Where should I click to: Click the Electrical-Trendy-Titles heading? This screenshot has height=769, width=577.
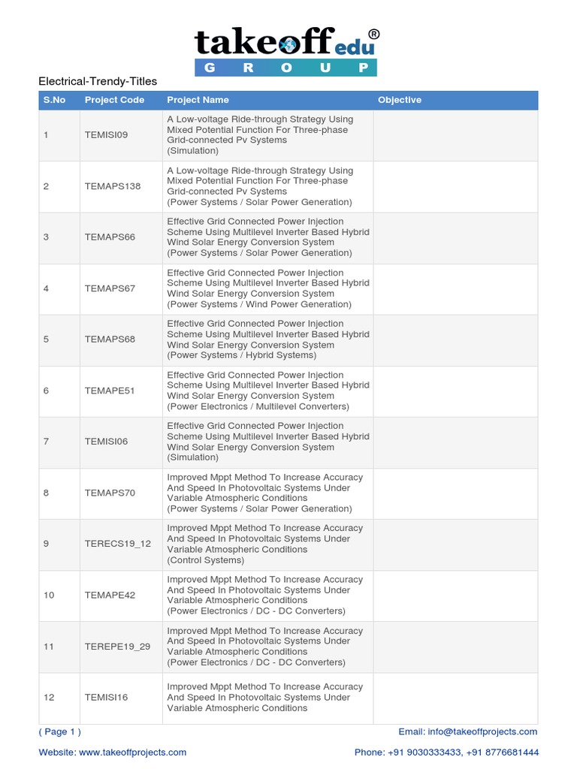98,81
